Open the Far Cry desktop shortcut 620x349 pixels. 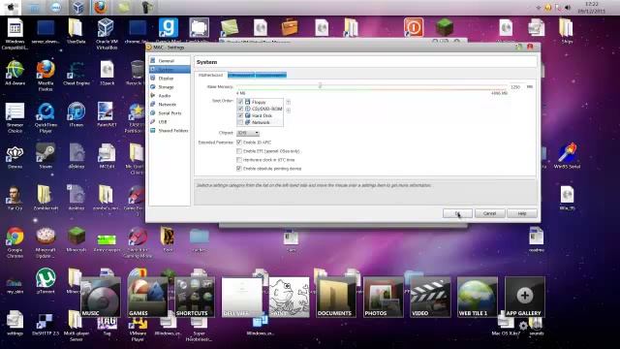[15, 198]
